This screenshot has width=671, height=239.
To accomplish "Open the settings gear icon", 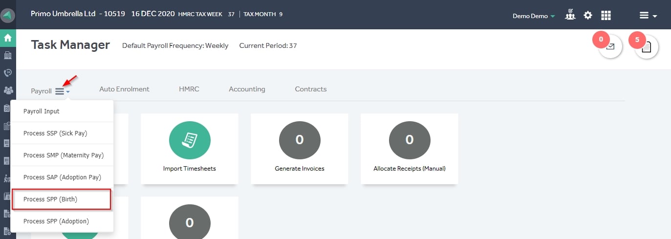I will 588,15.
